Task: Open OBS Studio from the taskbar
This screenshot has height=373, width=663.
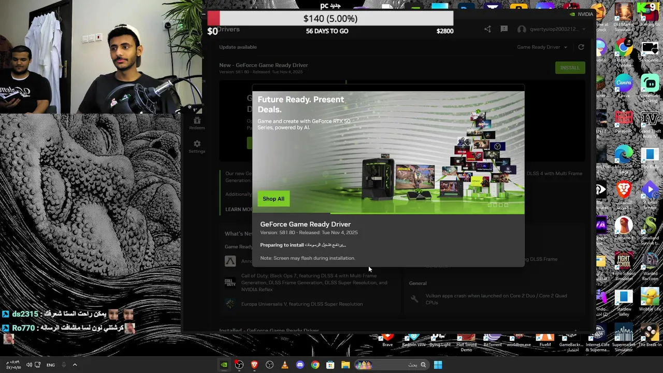Action: (x=239, y=365)
